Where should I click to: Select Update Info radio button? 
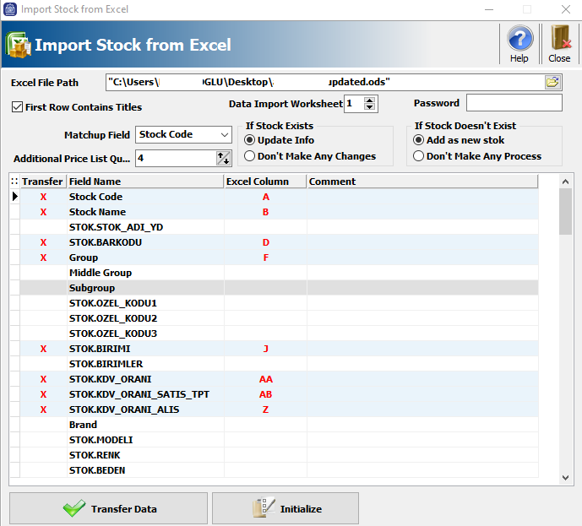(249, 140)
